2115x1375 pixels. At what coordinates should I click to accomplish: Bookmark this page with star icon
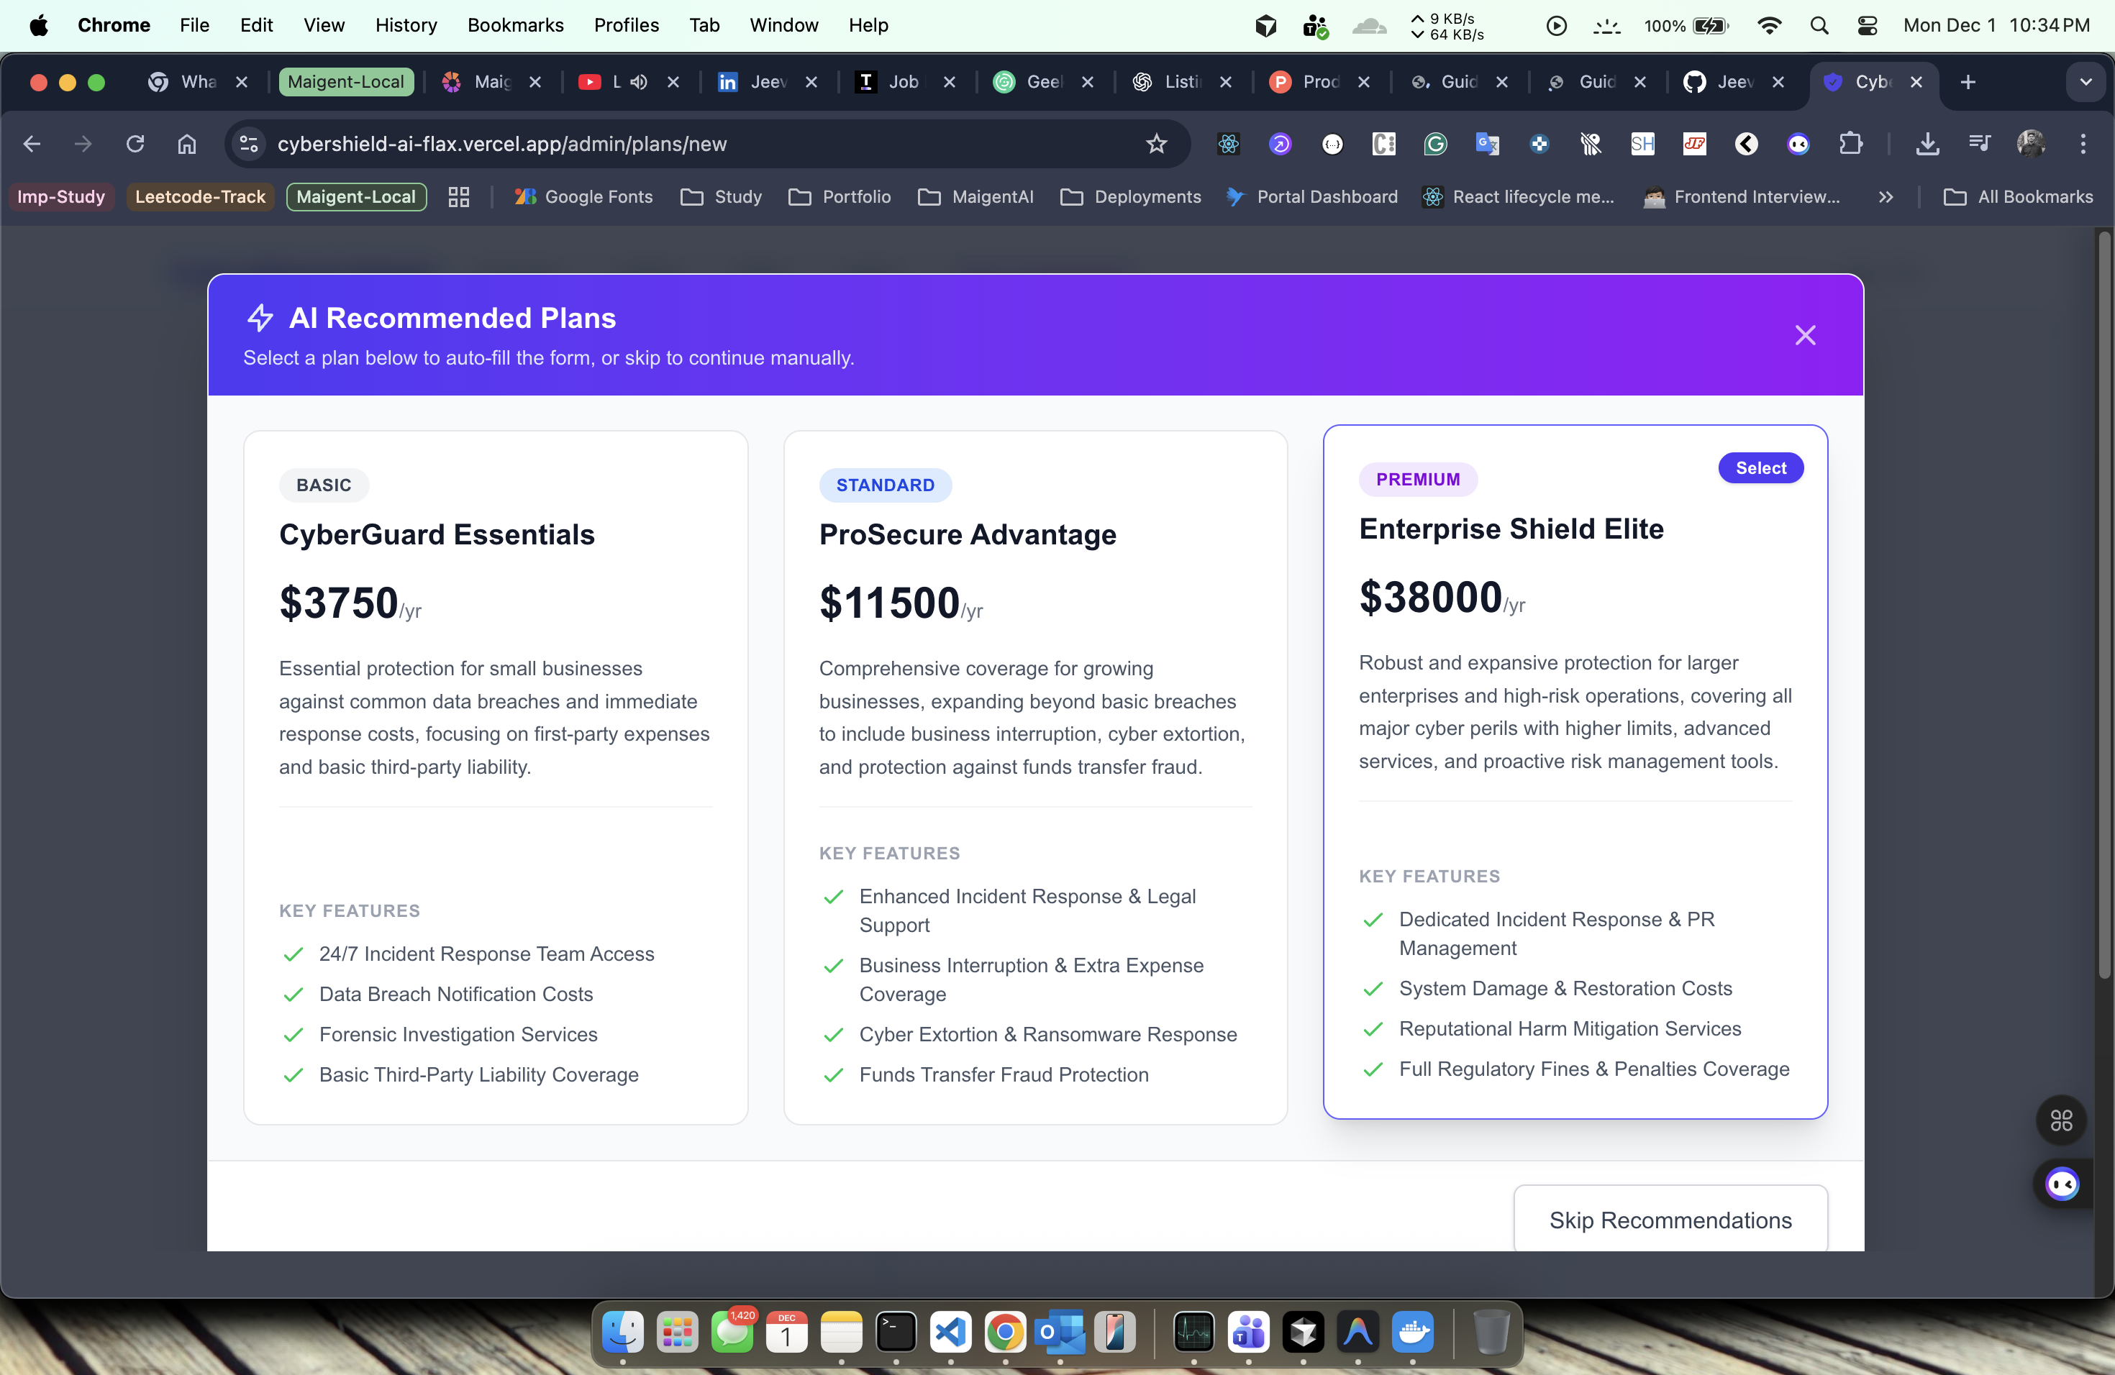[1155, 144]
